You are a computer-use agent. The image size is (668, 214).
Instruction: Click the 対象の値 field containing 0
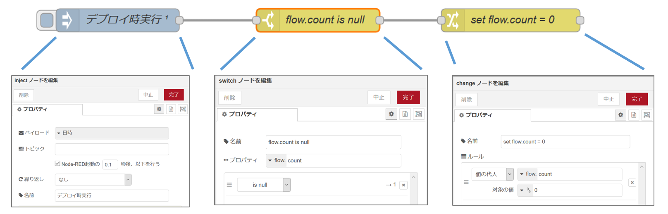[x=577, y=190]
